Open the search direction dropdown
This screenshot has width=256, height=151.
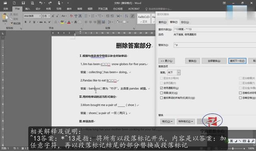(x=179, y=72)
